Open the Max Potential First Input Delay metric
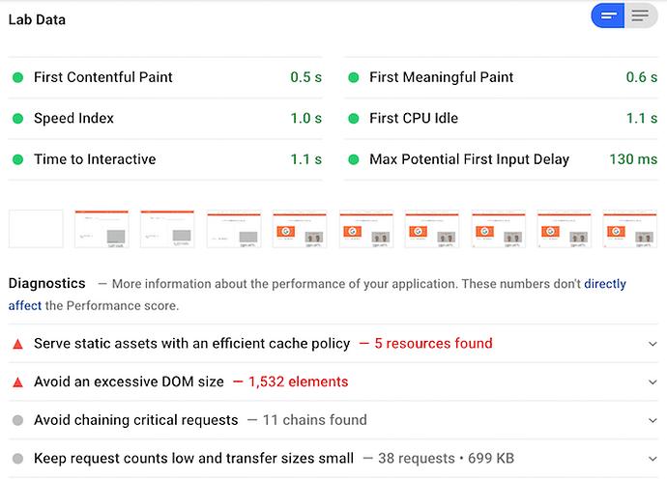667x480 pixels. (x=469, y=159)
